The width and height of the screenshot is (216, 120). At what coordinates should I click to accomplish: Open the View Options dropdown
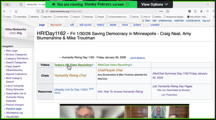pos(155,4)
